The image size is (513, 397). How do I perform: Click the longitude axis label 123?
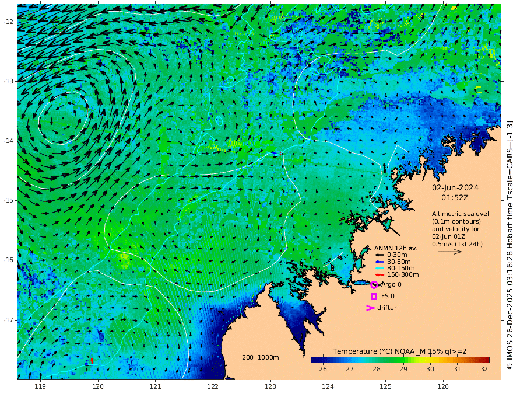click(270, 387)
